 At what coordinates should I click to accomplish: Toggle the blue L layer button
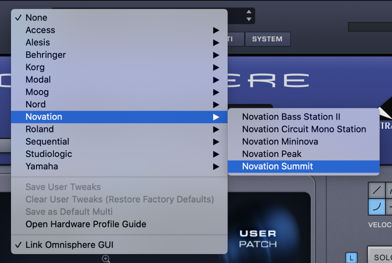352,258
